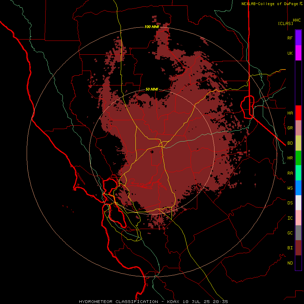
Task: Click the white DS legend swatch
Action: [298, 203]
